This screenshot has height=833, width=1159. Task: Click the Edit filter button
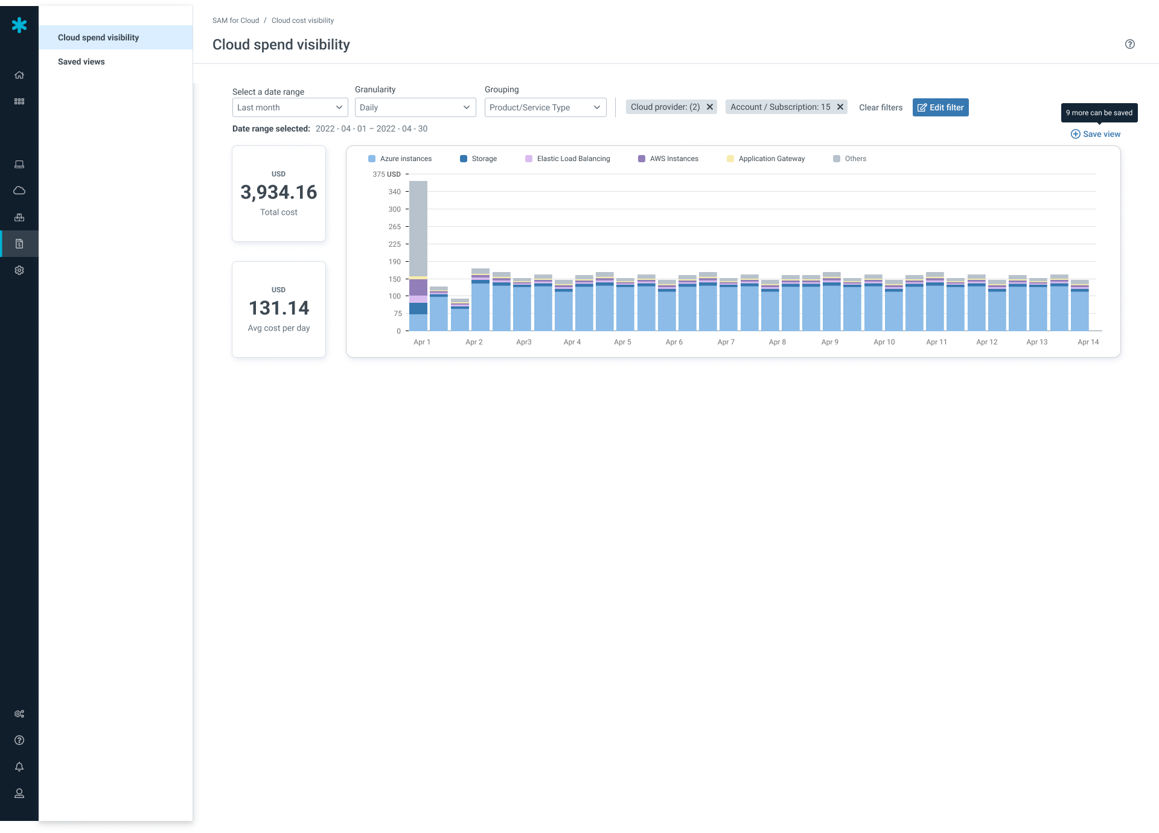click(x=940, y=107)
